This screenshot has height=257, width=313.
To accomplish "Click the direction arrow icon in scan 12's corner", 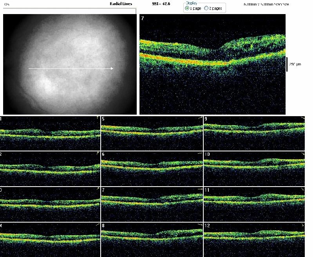I will coord(302,225).
